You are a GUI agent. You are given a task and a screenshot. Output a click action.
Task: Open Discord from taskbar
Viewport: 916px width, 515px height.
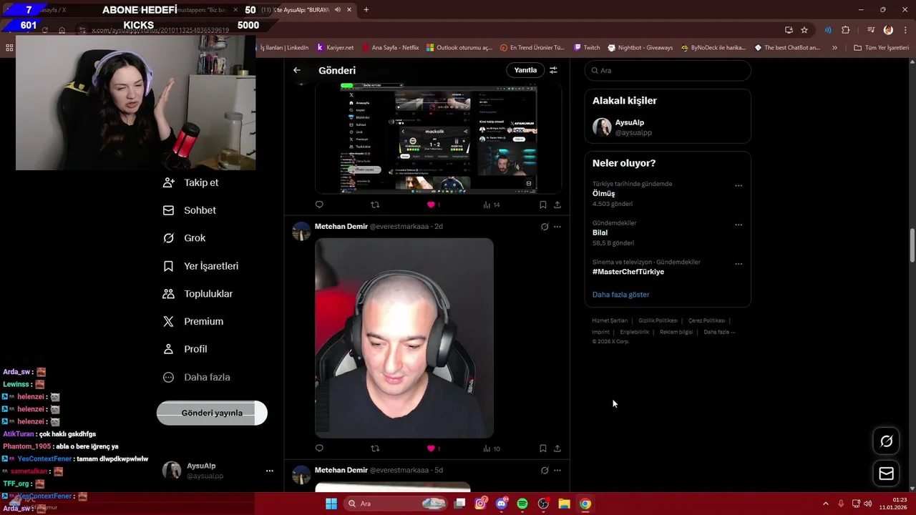(502, 504)
